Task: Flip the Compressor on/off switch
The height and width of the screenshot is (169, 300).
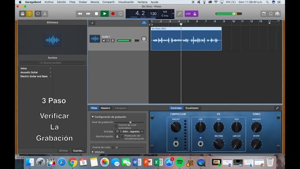Action: click(x=176, y=144)
